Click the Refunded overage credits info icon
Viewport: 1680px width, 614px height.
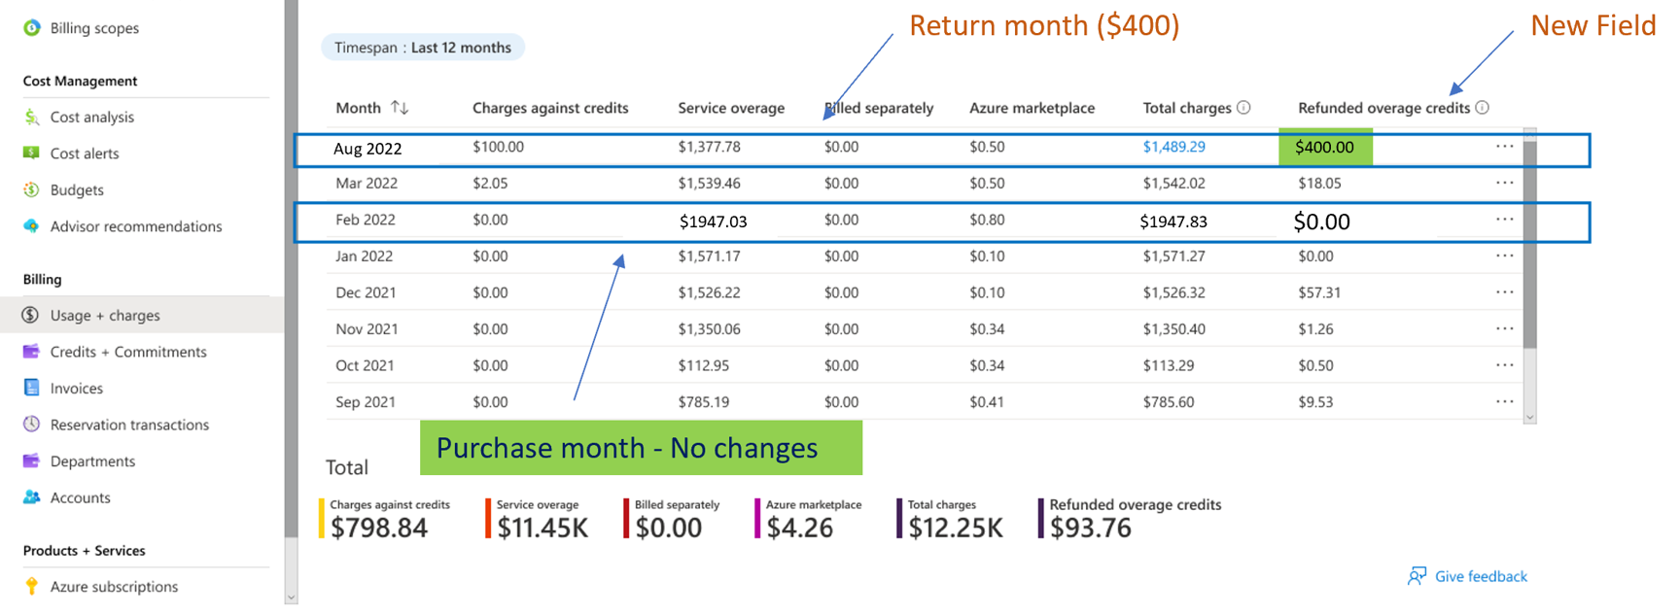point(1482,108)
